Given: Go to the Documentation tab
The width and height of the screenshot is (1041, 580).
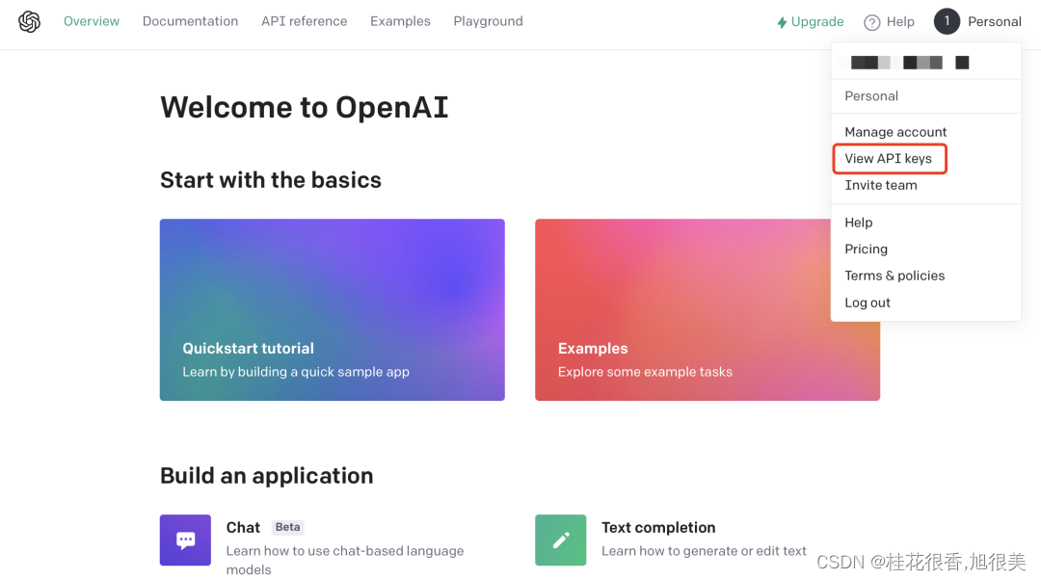Looking at the screenshot, I should pos(191,21).
